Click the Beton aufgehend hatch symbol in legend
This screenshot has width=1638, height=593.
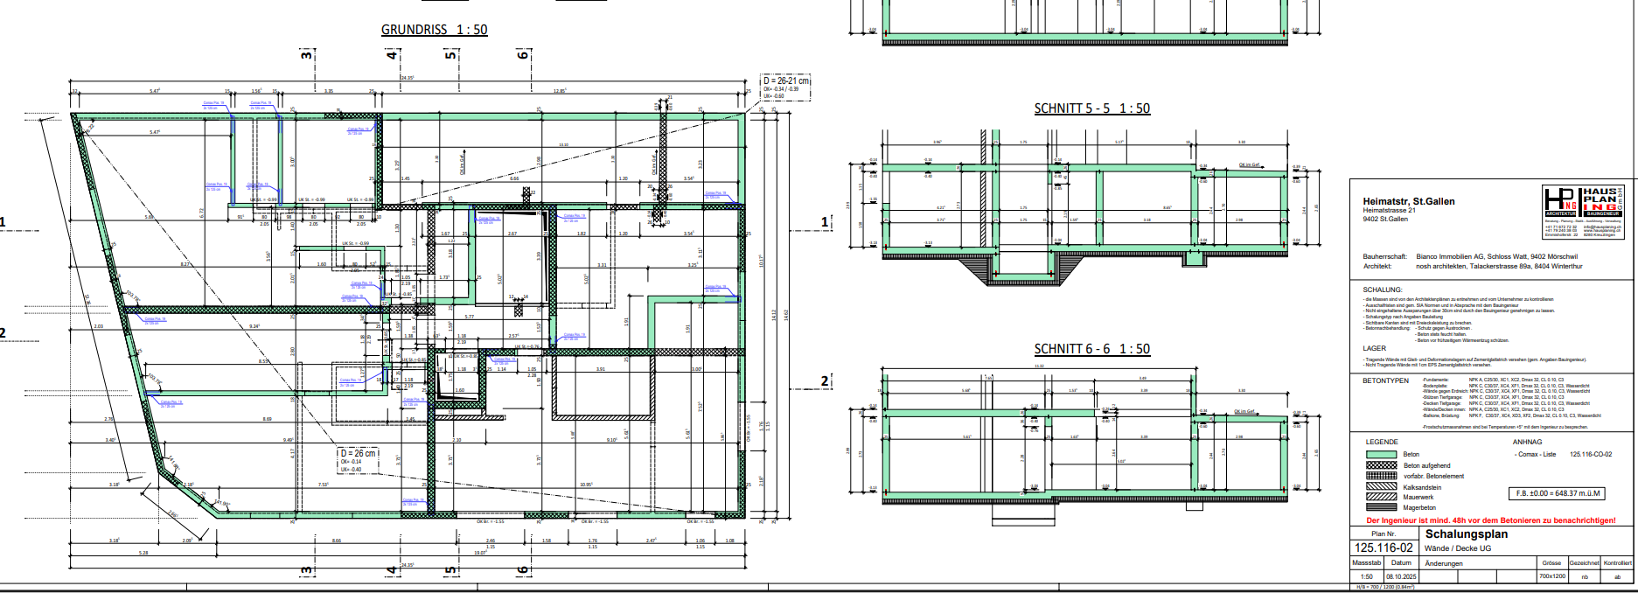point(1382,465)
